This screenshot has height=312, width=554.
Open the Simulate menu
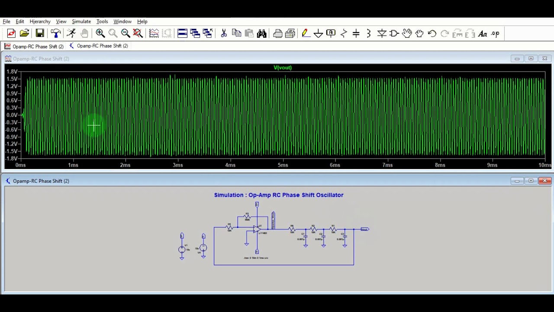[81, 21]
